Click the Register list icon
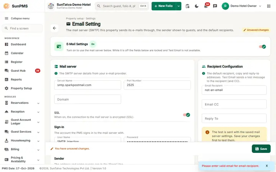Screen dimensions: 276x172 7,62
